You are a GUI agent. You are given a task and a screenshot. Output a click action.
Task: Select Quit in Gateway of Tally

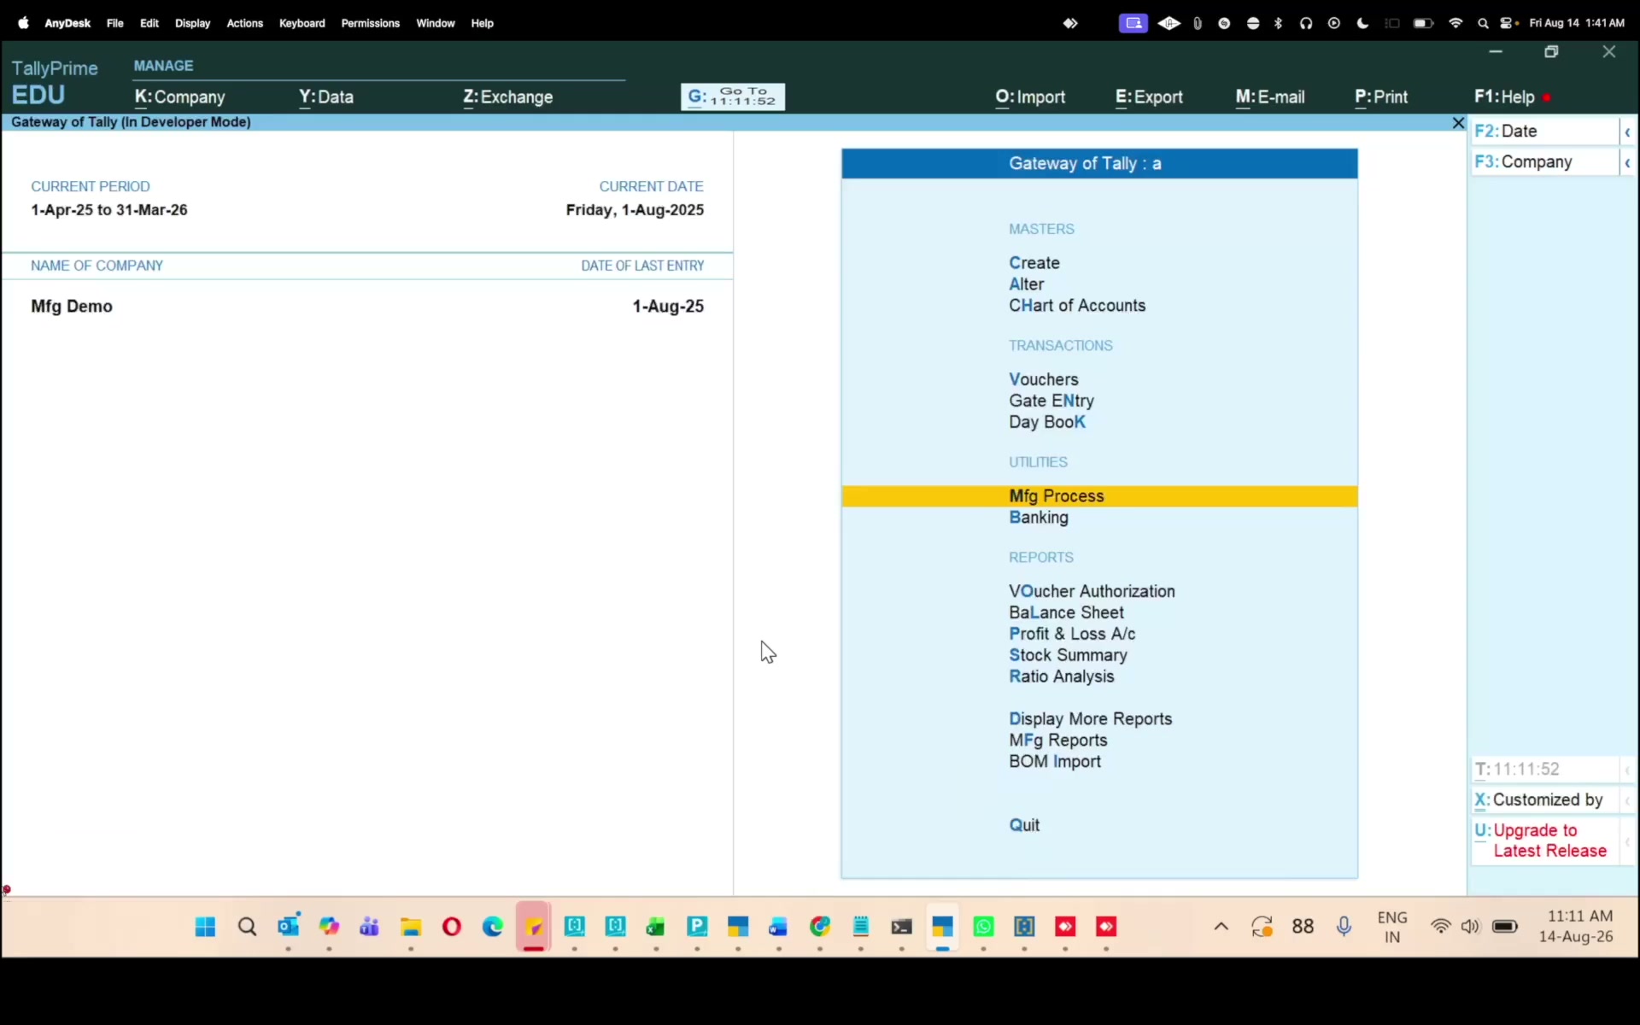[1024, 825]
